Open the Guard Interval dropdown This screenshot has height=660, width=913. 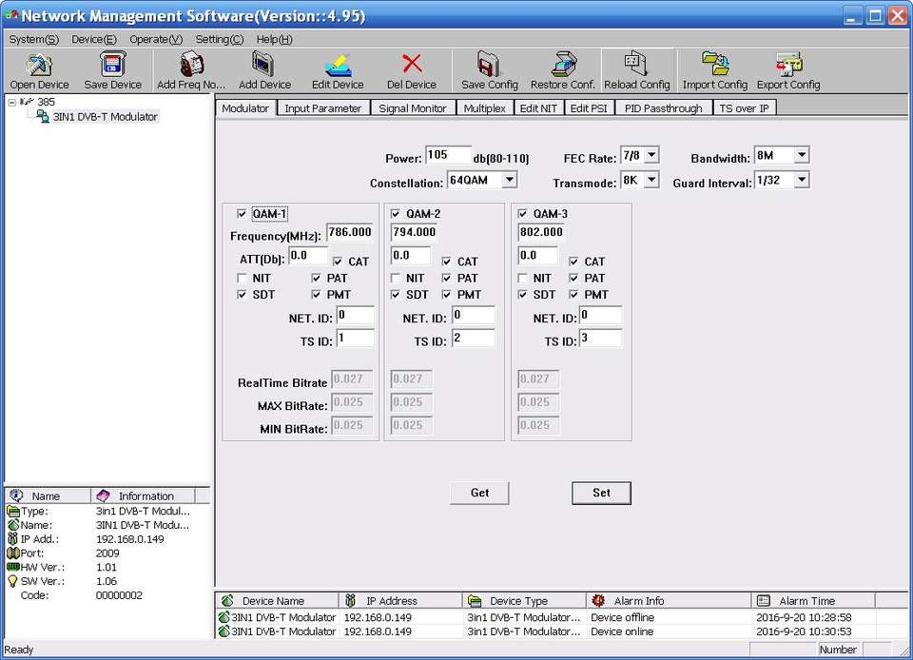pos(801,180)
